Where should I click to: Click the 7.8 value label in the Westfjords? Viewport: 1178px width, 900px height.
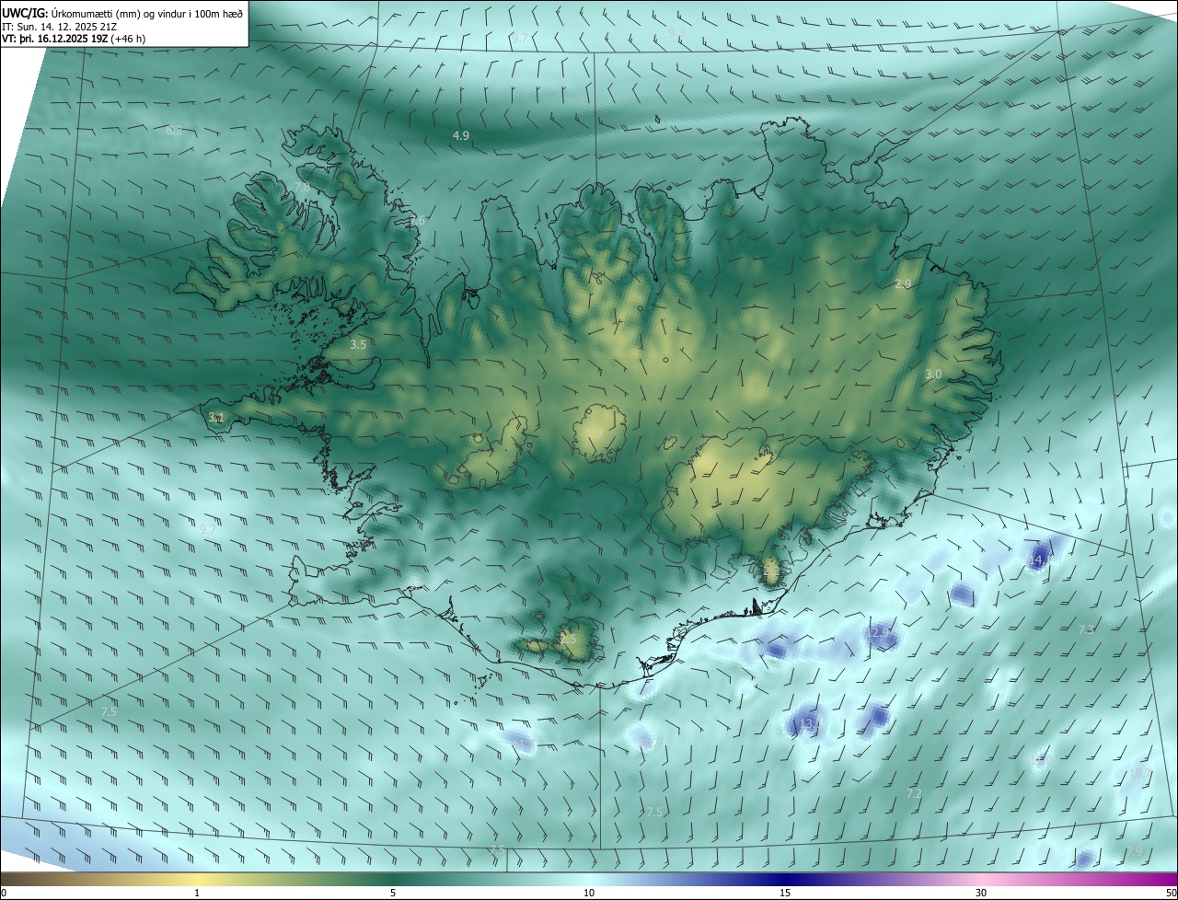tap(302, 187)
